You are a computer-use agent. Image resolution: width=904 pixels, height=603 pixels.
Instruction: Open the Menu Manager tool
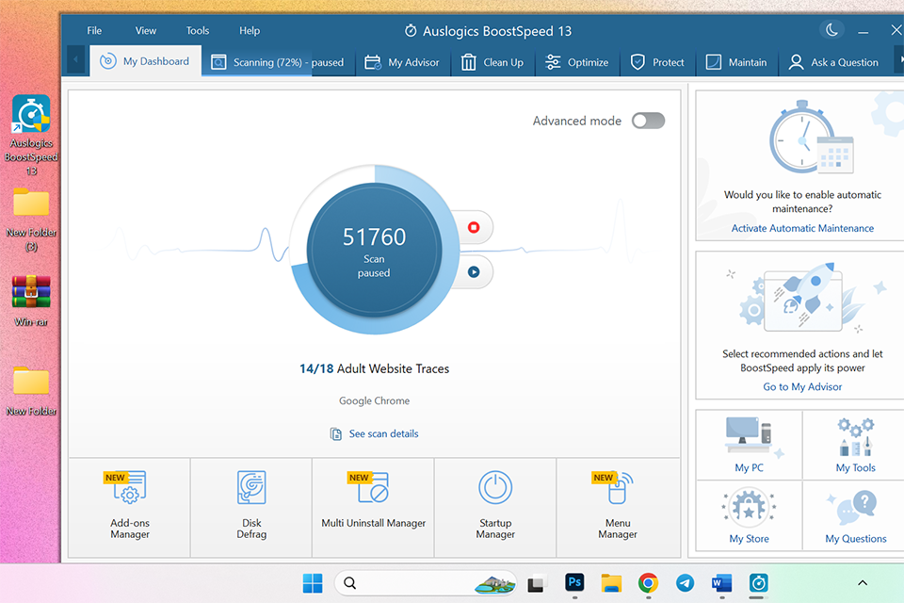[618, 507]
